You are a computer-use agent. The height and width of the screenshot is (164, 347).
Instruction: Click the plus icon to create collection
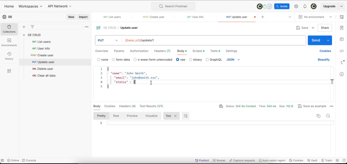point(24,27)
